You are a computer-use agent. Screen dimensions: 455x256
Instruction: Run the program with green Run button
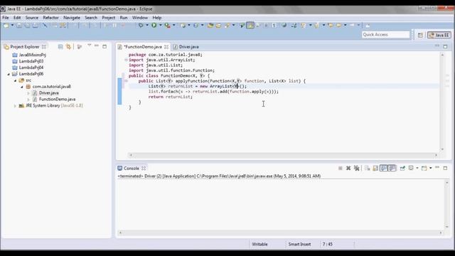click(154, 26)
